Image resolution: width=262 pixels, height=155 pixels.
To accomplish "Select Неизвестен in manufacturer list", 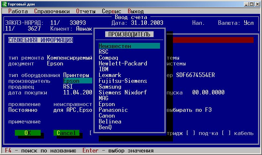I will point(129,46).
